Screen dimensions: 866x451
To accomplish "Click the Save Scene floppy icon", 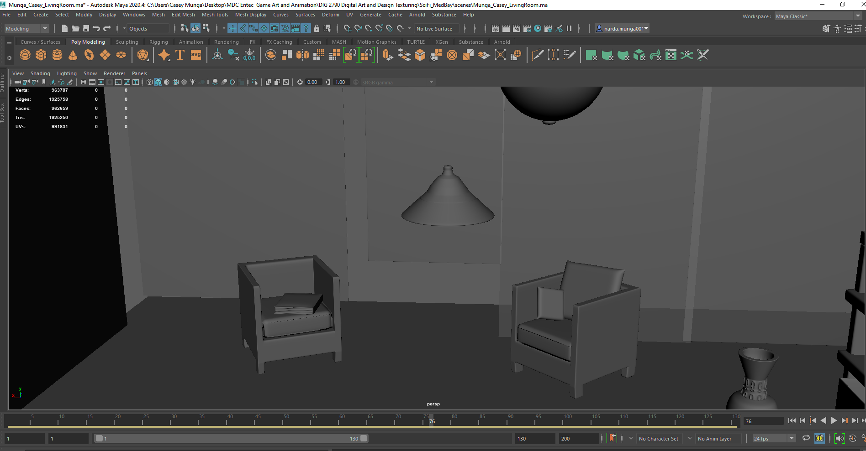I will [x=86, y=28].
